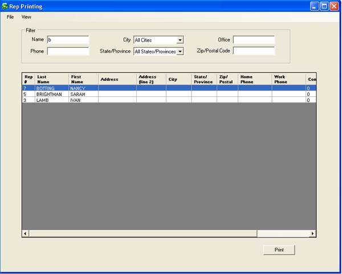Expand the All States/Provinces dropdown
Image resolution: width=342 pixels, height=274 pixels.
click(180, 51)
